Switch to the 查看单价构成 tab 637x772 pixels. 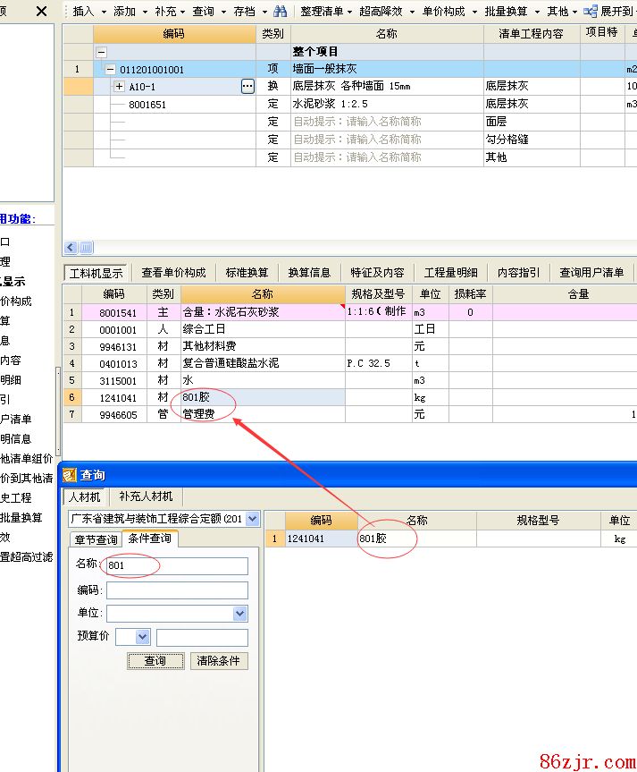[x=173, y=273]
